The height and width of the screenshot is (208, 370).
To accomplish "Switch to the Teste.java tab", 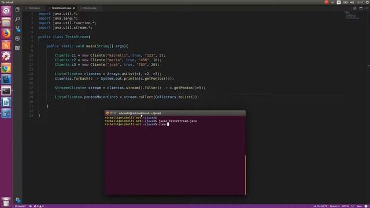I will click(x=34, y=8).
